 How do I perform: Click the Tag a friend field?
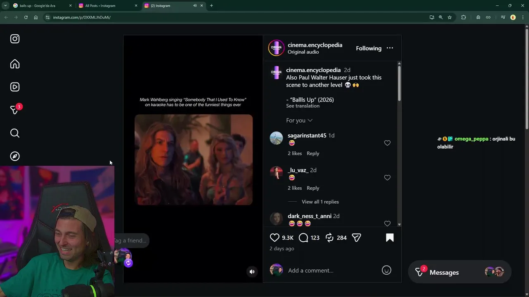coord(130,240)
